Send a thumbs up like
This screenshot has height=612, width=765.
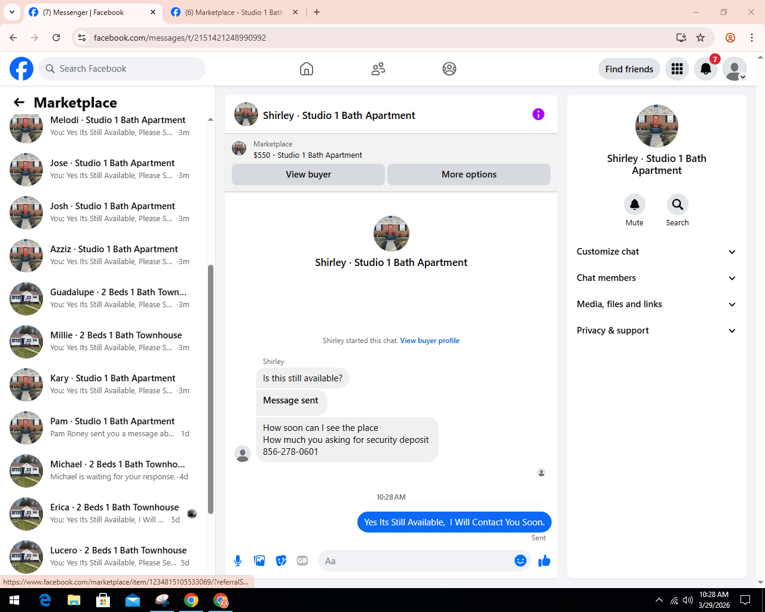point(544,561)
